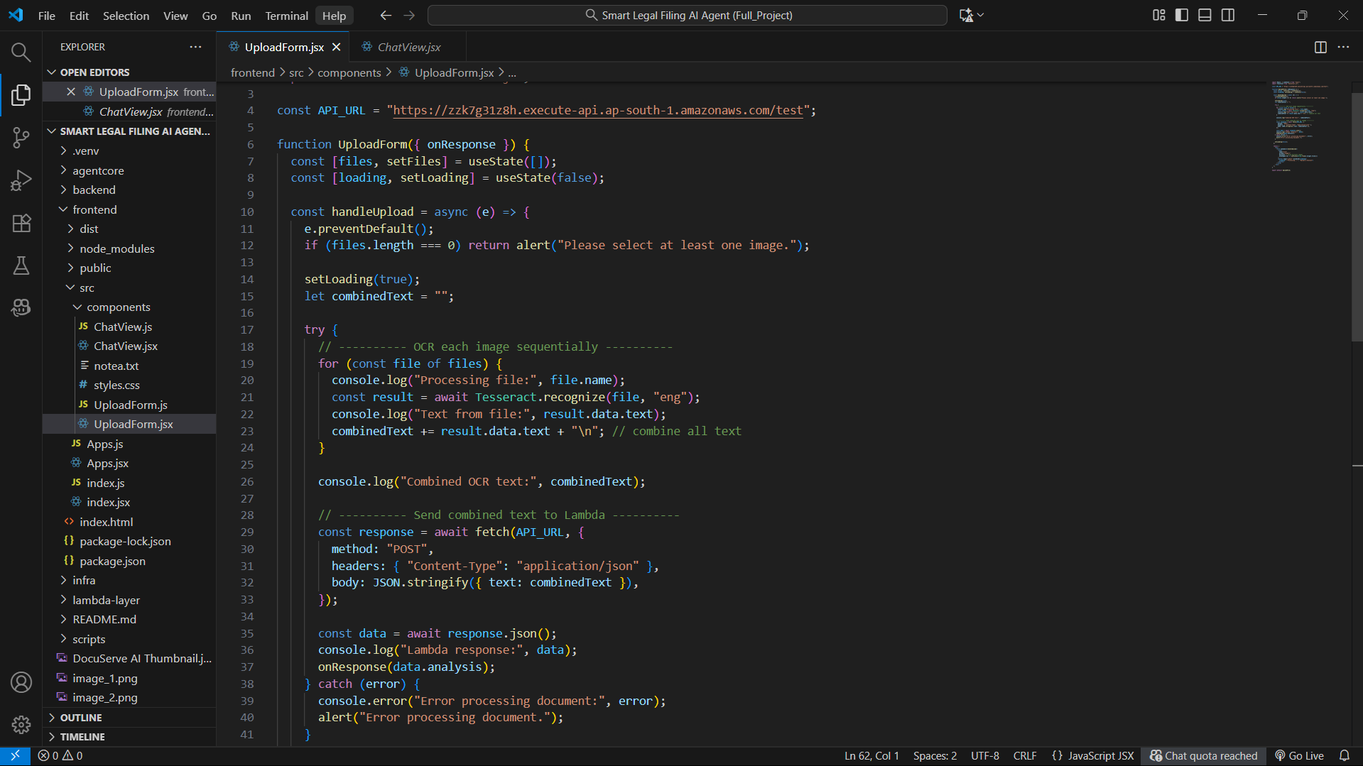
Task: Click the API URL link in code
Action: [x=597, y=110]
